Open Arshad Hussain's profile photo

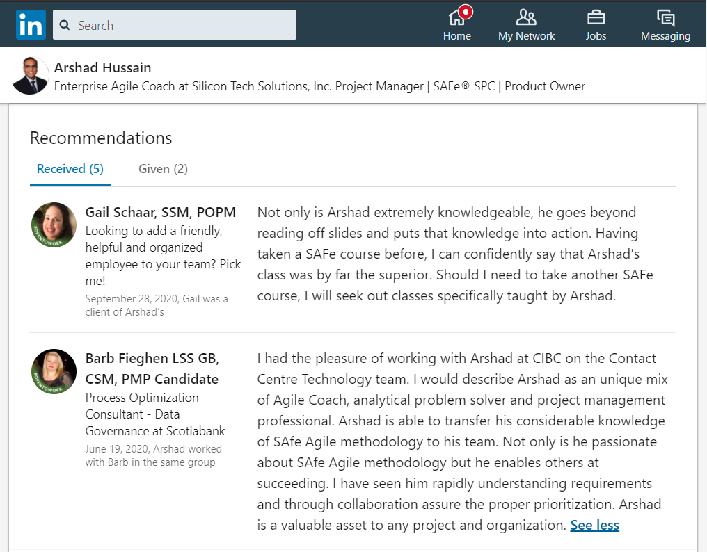click(31, 76)
